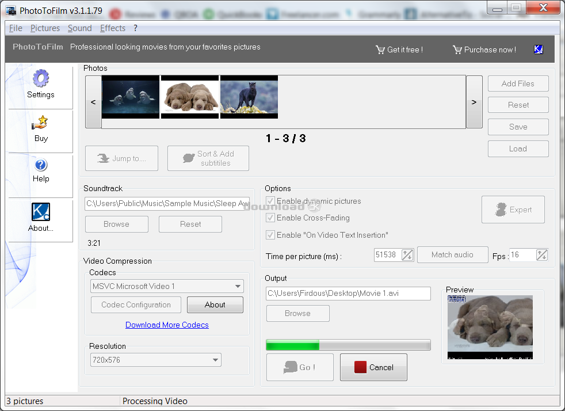Click the Codec Configuration button
The height and width of the screenshot is (411, 565).
pyautogui.click(x=136, y=305)
